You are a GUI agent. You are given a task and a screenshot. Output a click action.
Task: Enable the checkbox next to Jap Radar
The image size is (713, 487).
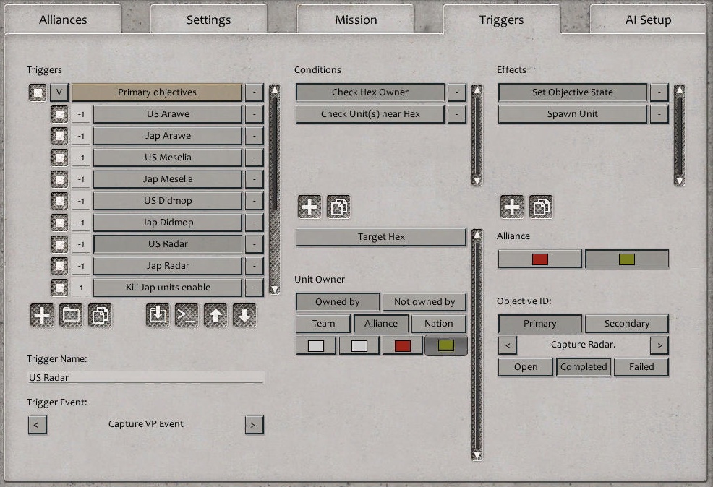click(59, 266)
